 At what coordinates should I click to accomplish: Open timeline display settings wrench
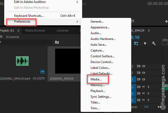tap(154, 43)
